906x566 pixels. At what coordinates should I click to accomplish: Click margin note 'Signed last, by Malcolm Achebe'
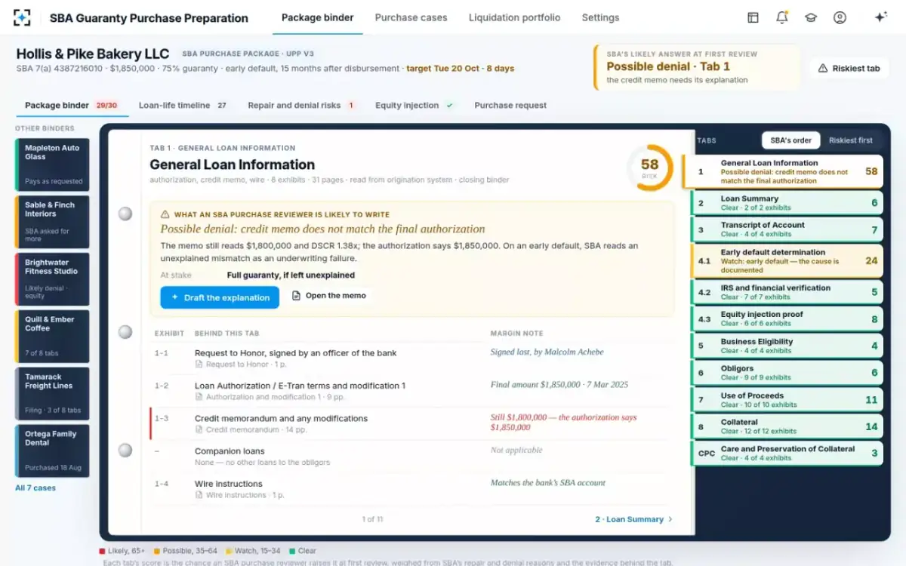547,352
